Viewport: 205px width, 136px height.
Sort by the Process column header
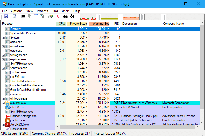pyautogui.click(x=28, y=24)
